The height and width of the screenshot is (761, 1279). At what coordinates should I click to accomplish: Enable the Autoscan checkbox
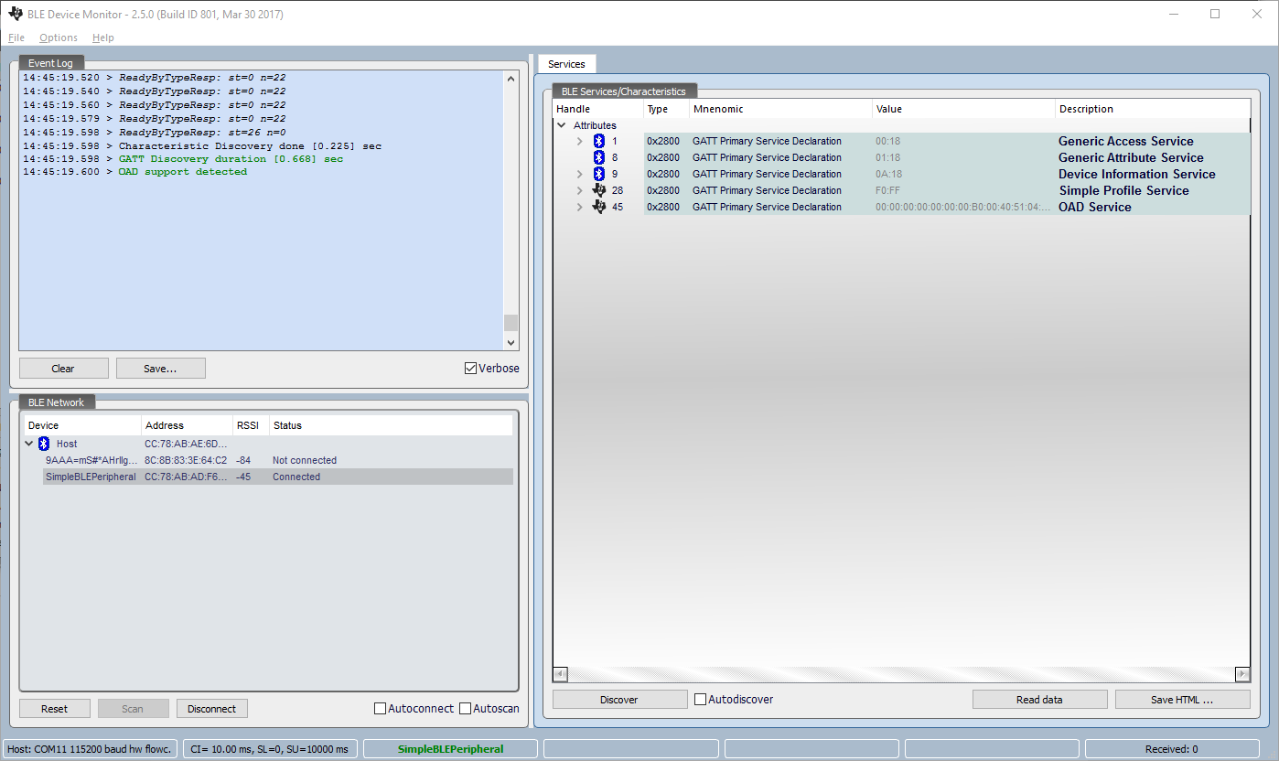(466, 709)
